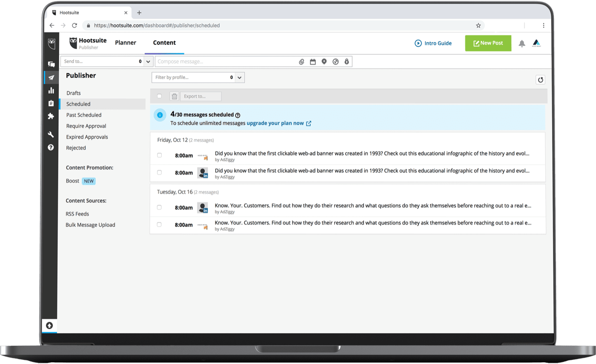Viewport: 596px width, 364px height.
Task: Open the scheduling calendar icon in composer
Action: click(x=313, y=62)
